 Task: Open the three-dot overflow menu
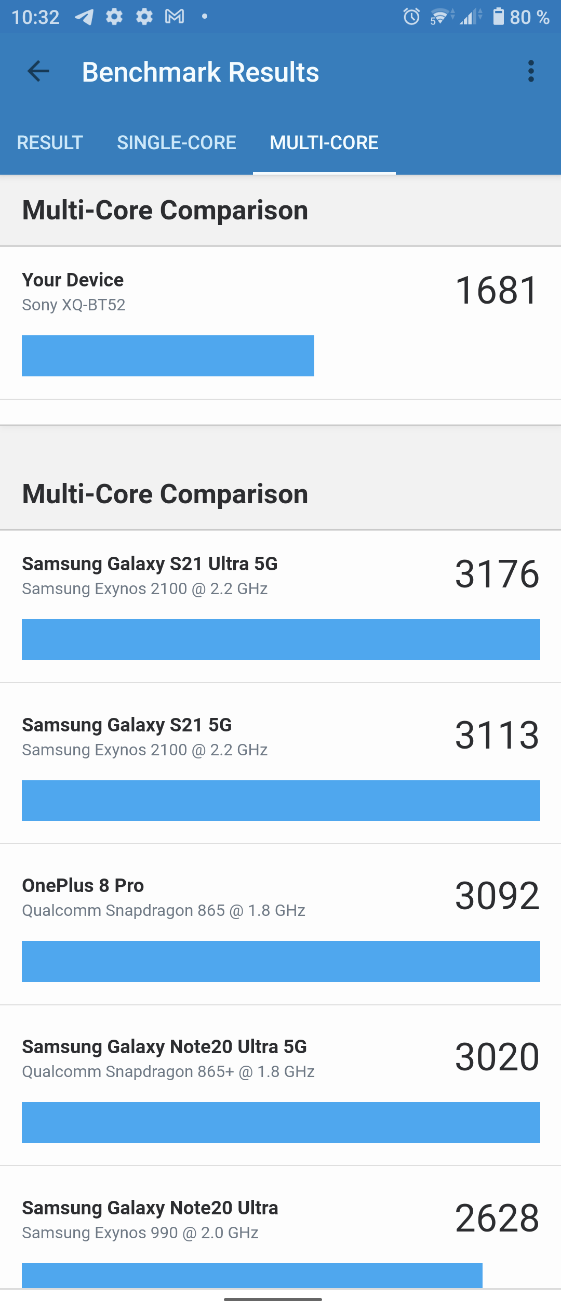[530, 71]
